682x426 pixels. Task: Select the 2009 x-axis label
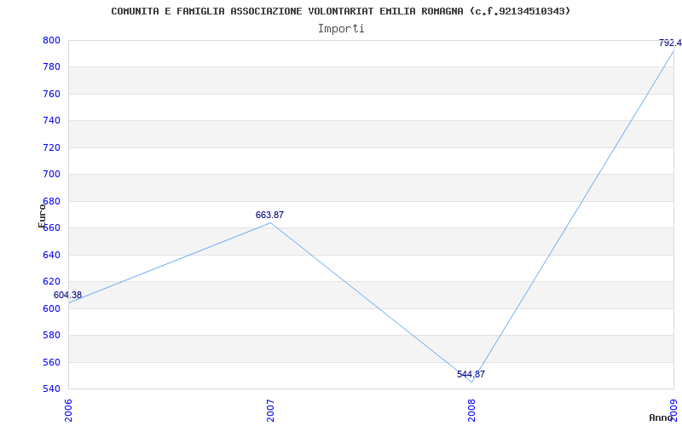(x=673, y=411)
